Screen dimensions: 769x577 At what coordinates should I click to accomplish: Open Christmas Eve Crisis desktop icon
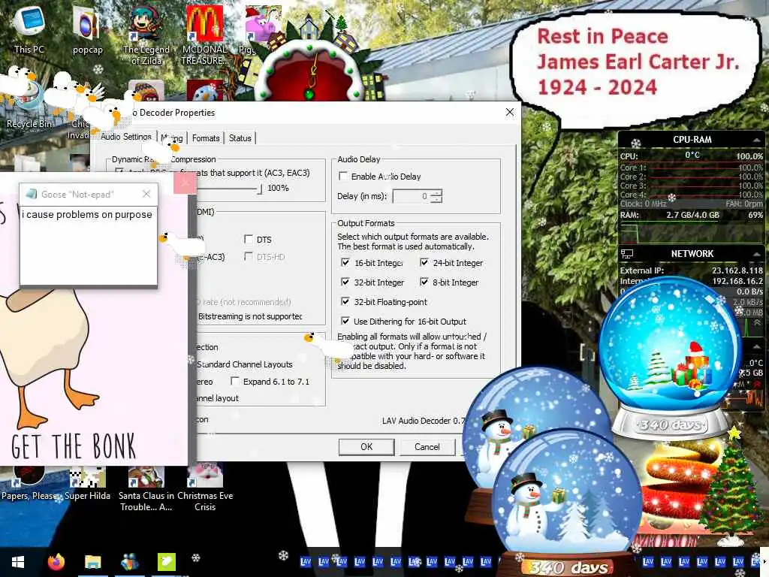(x=205, y=488)
